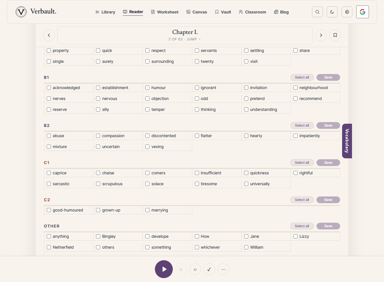Tick the 'solace' checkbox
Viewport: 384px width, 282px height.
[148, 184]
